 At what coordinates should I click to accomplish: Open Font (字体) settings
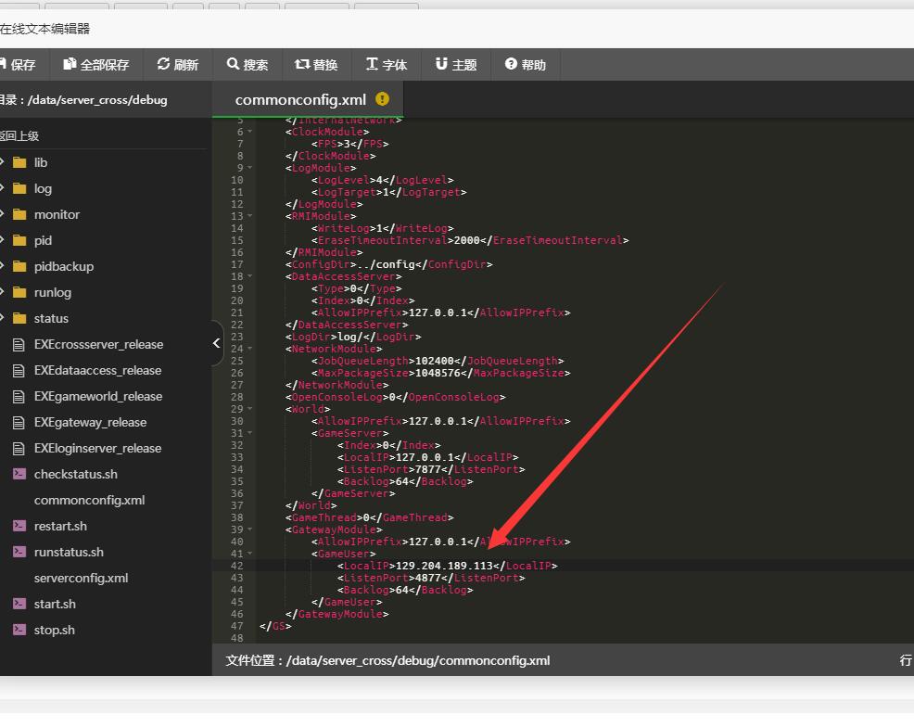click(372, 64)
